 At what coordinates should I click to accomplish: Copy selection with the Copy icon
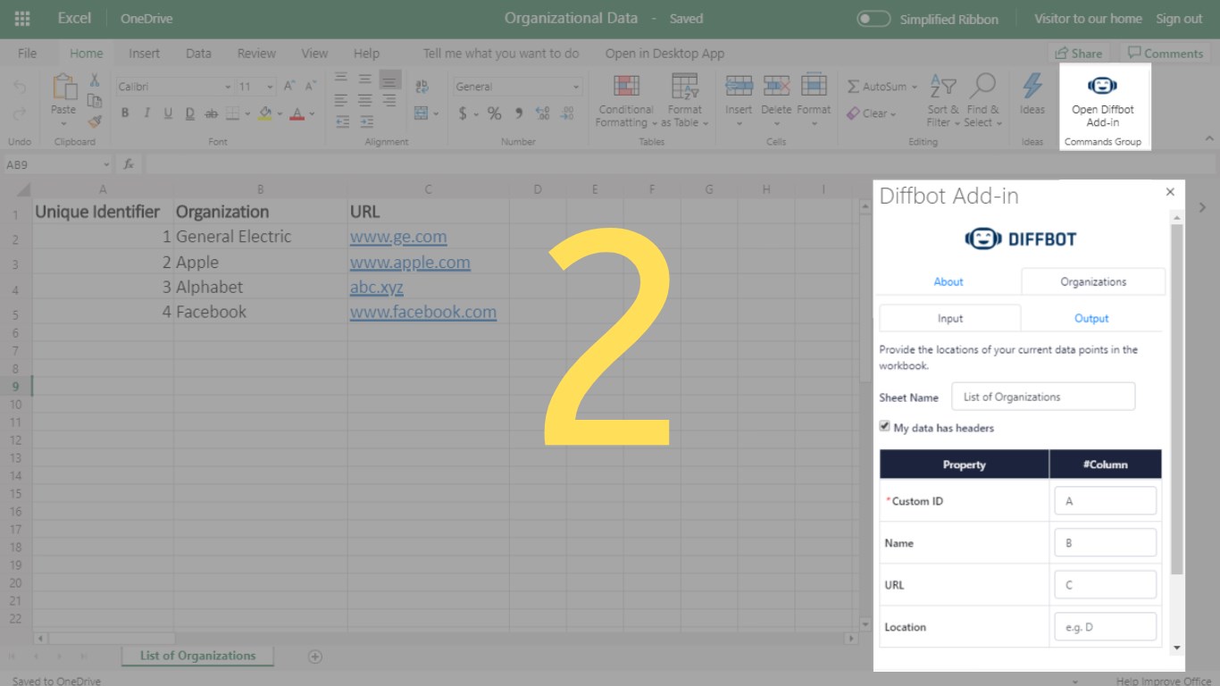94,100
